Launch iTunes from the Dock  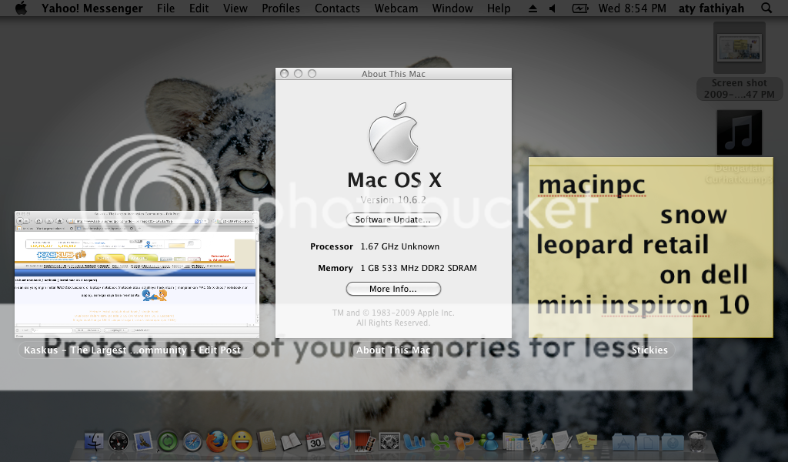click(x=340, y=442)
